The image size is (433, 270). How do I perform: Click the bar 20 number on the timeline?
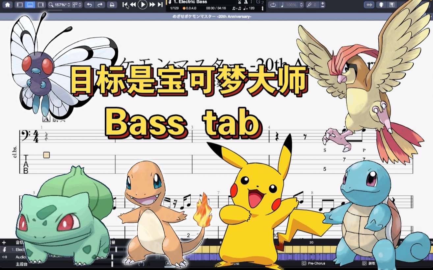pyautogui.click(x=311, y=242)
